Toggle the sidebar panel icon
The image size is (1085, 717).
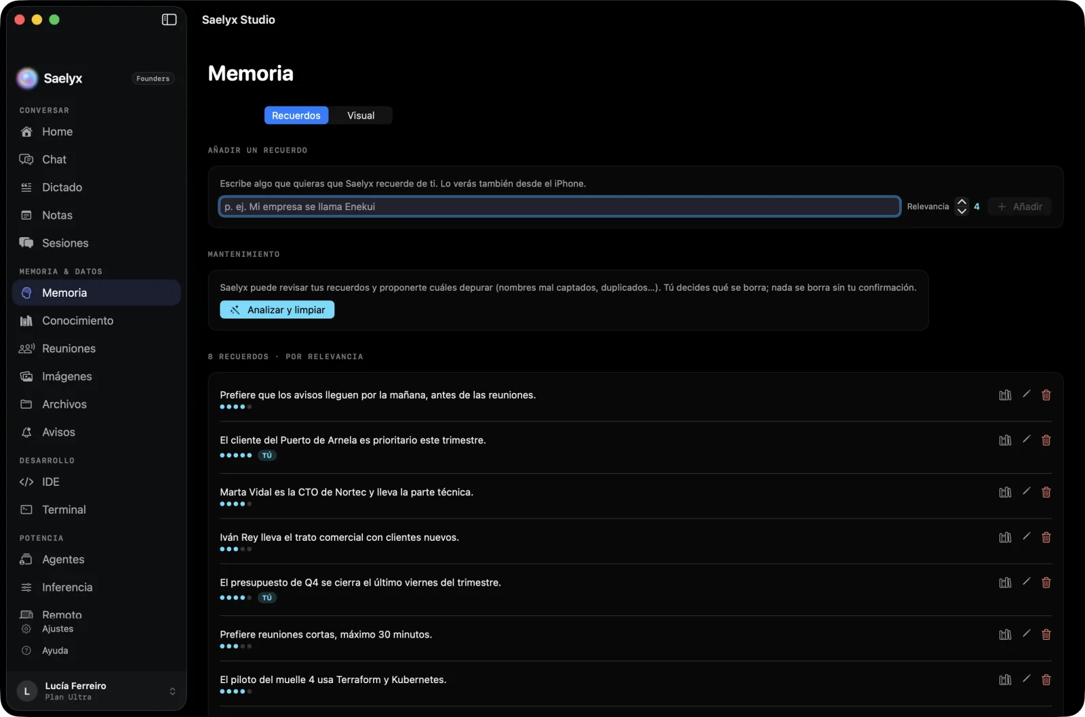(169, 20)
